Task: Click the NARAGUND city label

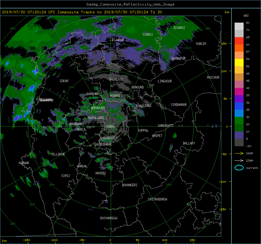Action: [x=98, y=108]
